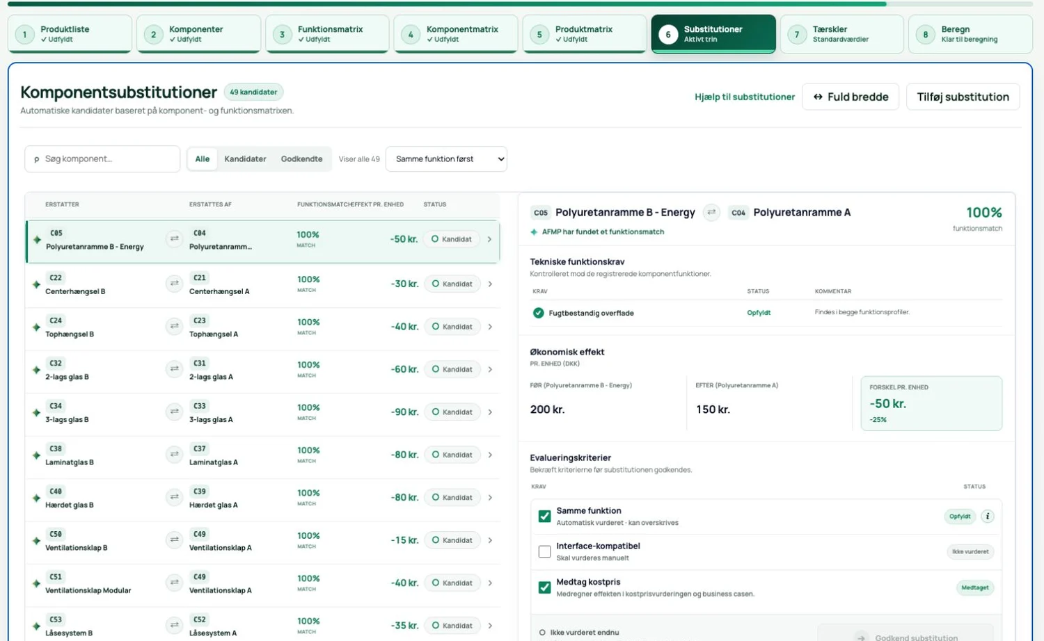1044x641 pixels.
Task: Expand the Tophængsel B row chevron
Action: [490, 326]
